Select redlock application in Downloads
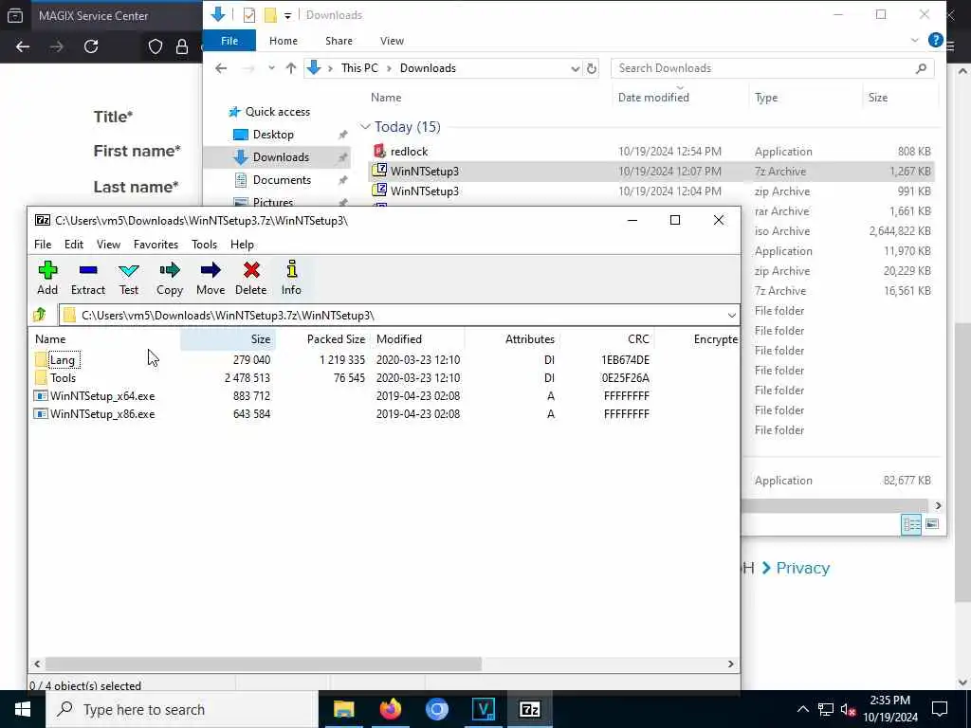 (x=650, y=151)
